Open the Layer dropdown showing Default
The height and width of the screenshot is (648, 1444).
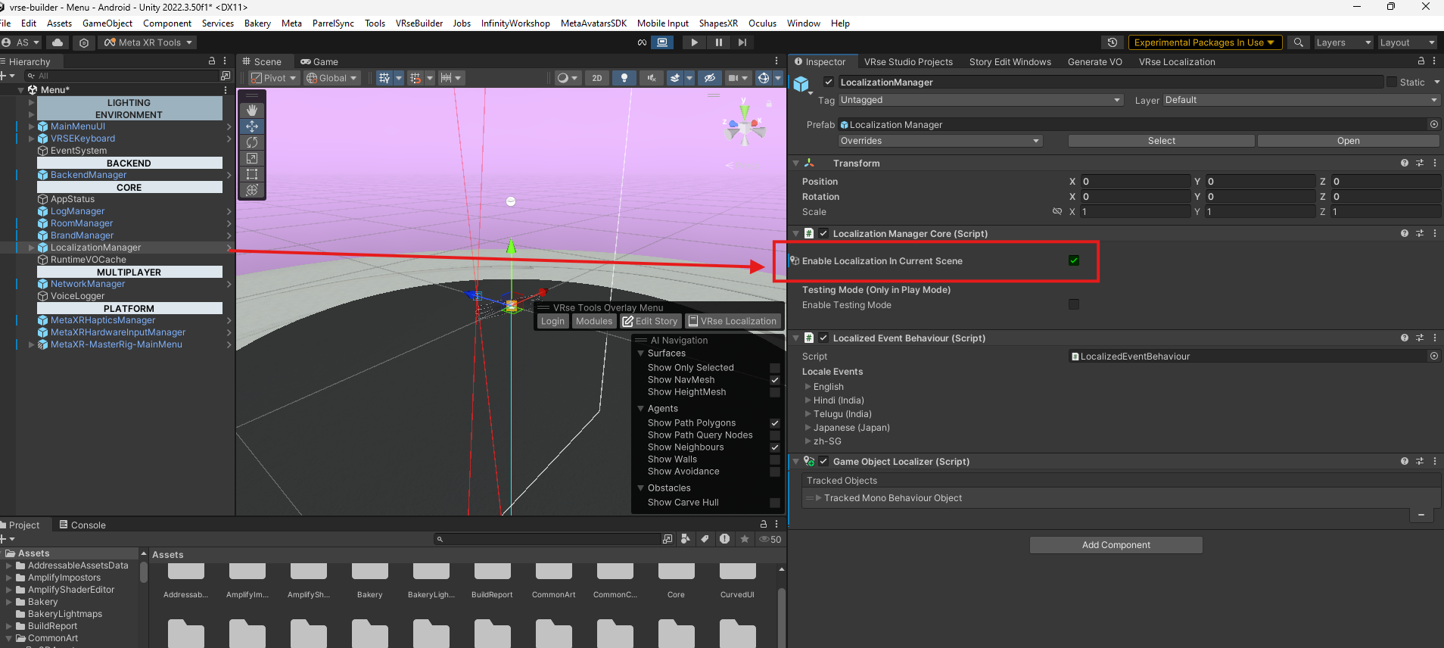coord(1301,100)
